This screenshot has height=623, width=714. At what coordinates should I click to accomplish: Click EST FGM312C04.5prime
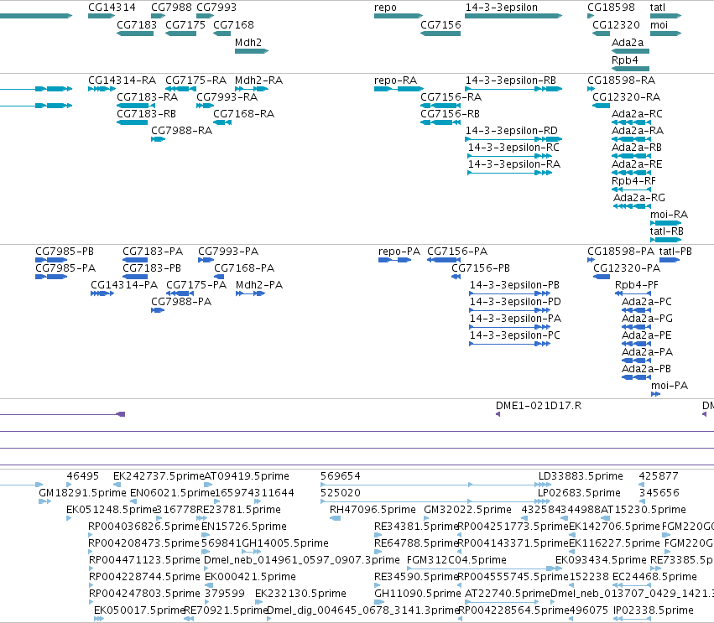point(456,560)
